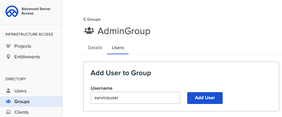Click the DIRECTORY section label
Screen dimensions: 282x117
point(16,79)
